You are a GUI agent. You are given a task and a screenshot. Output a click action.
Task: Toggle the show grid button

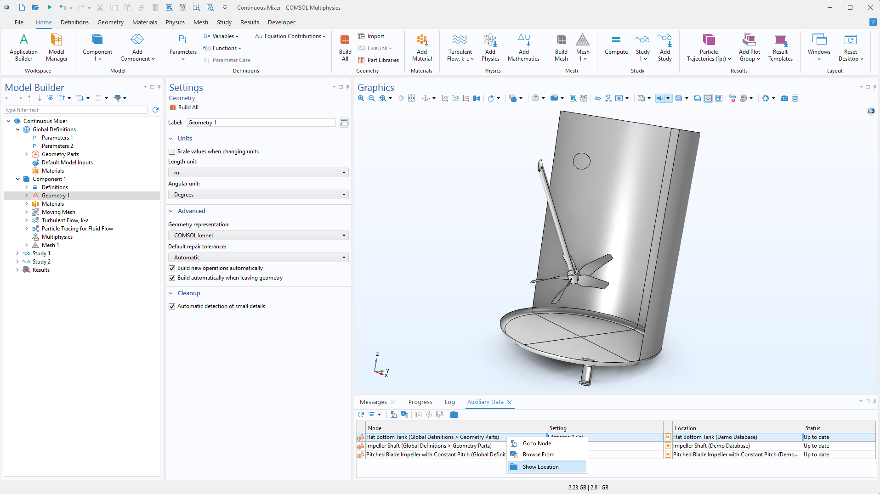tap(719, 98)
